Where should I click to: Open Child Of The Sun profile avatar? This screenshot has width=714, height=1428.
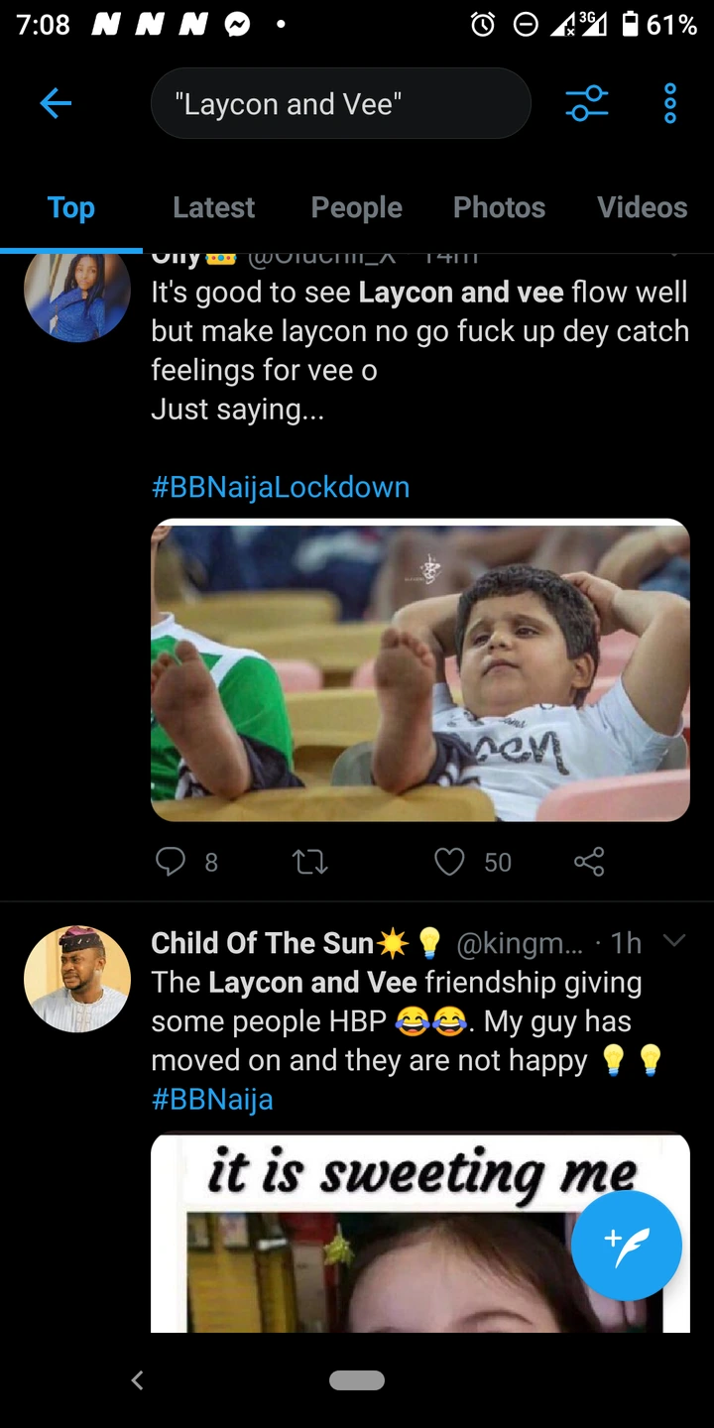coord(77,980)
